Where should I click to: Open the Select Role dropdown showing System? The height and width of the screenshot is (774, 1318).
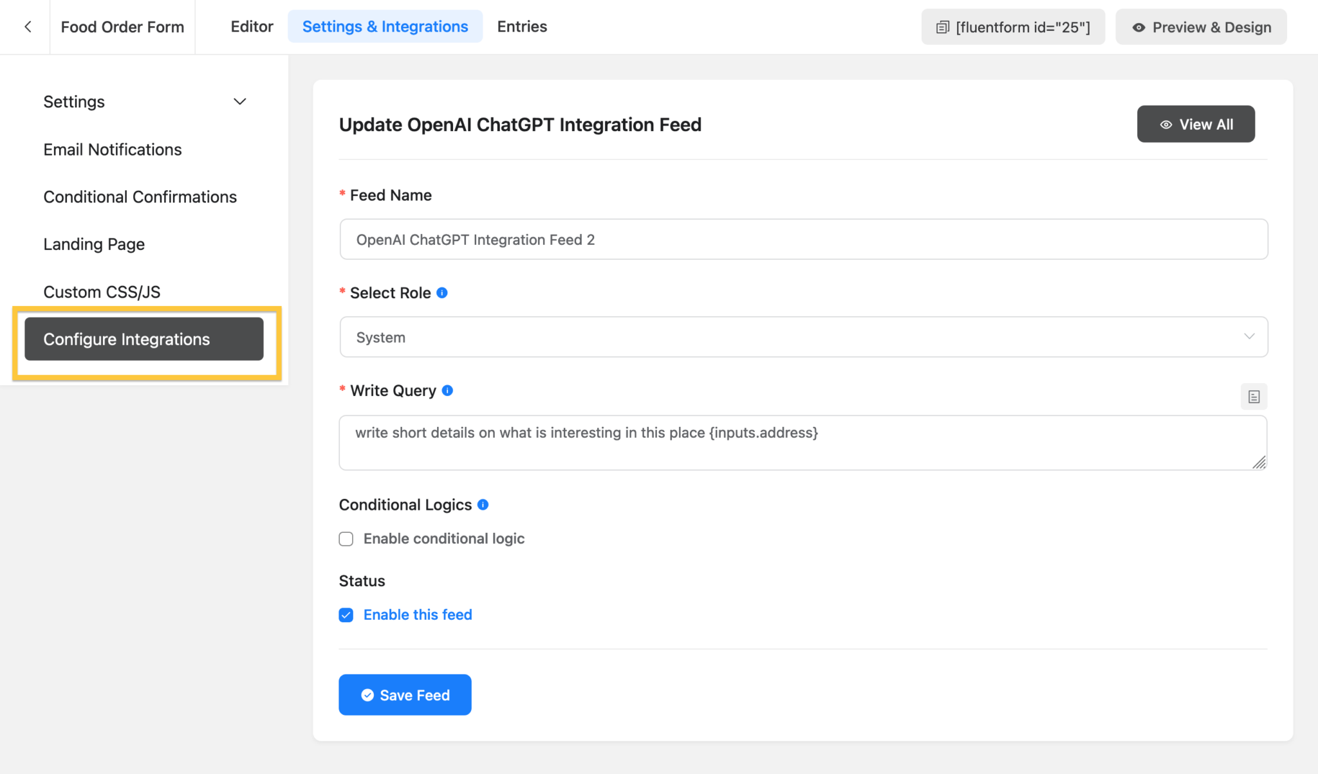(803, 337)
